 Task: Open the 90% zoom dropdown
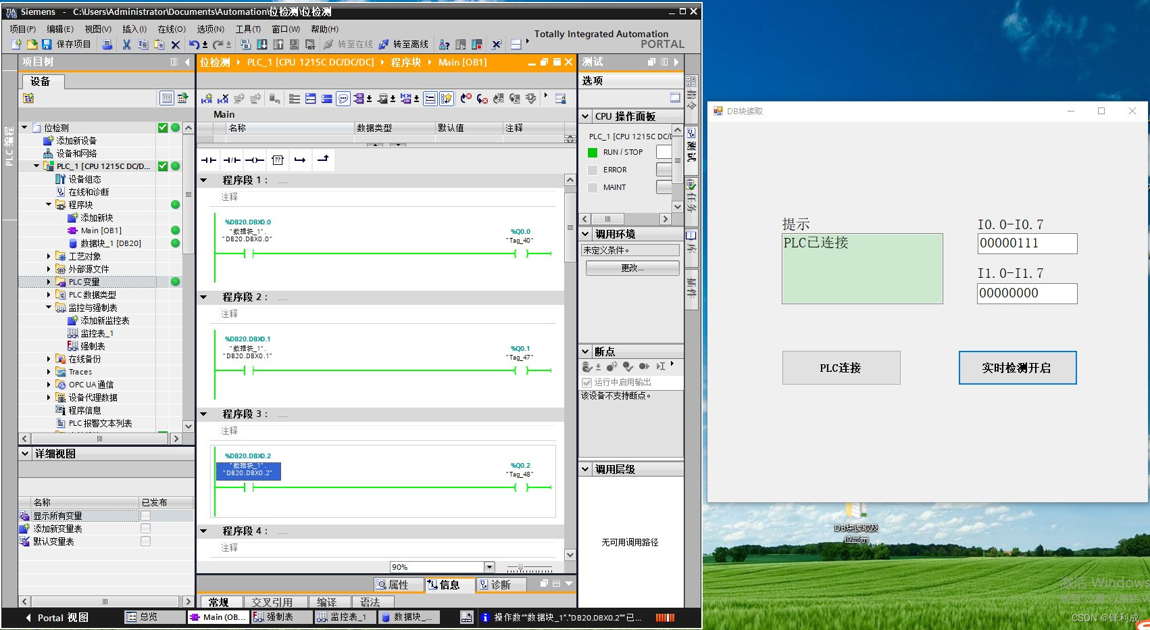coord(489,567)
